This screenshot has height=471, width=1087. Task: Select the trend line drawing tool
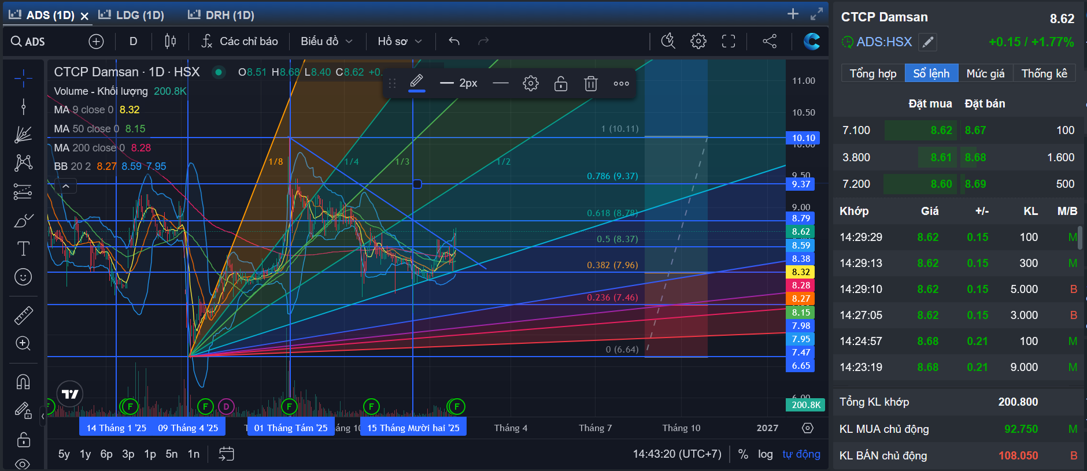(23, 106)
